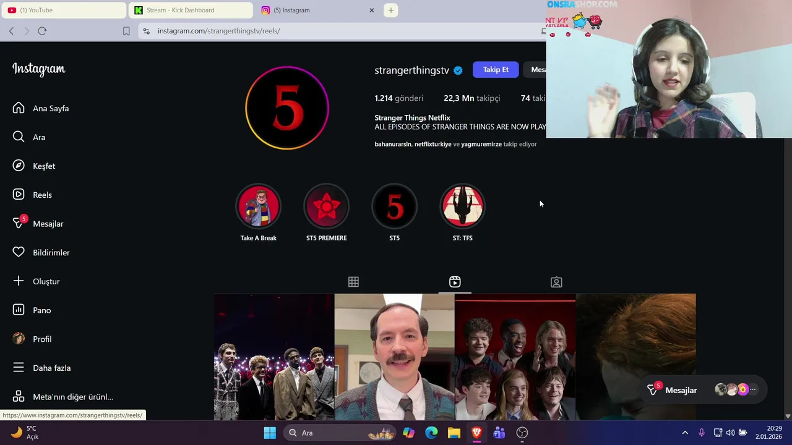Open the reel with cast group photo
The image size is (792, 445).
515,357
